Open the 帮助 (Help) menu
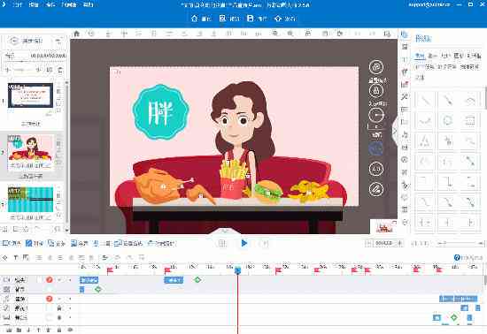This screenshot has height=334, width=487. pos(89,4)
